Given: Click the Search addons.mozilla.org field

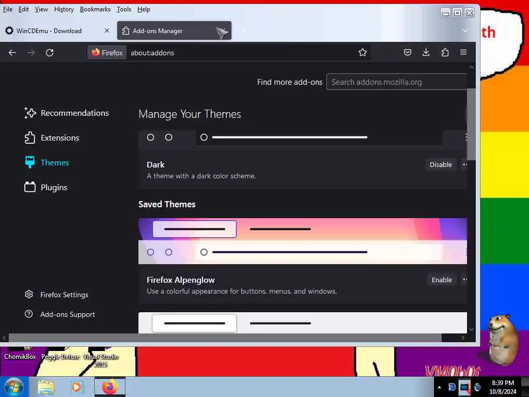Looking at the screenshot, I should (397, 82).
